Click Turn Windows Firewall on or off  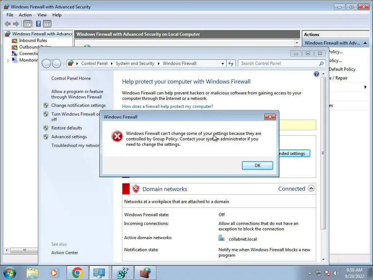(x=75, y=117)
